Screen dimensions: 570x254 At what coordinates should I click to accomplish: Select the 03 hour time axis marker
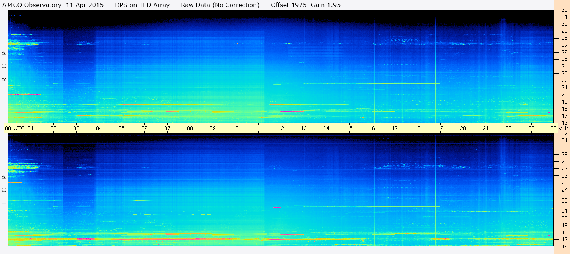click(x=76, y=128)
